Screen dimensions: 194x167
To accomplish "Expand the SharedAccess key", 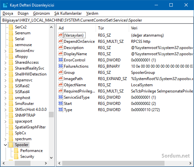I will coord(5,62).
